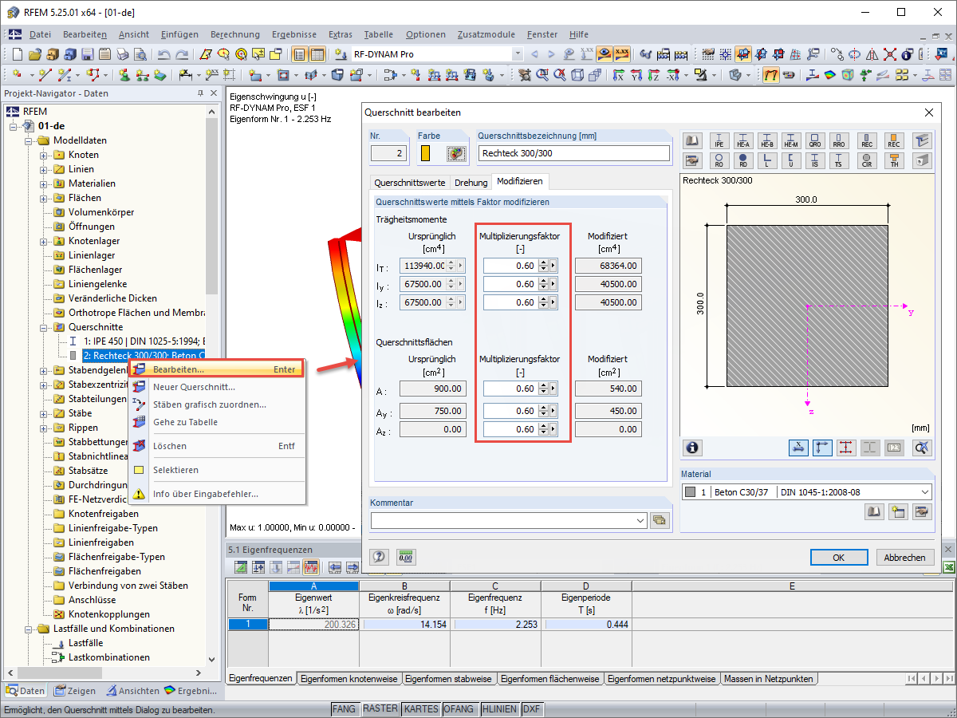Toggle the project navigator panel button

click(300, 54)
